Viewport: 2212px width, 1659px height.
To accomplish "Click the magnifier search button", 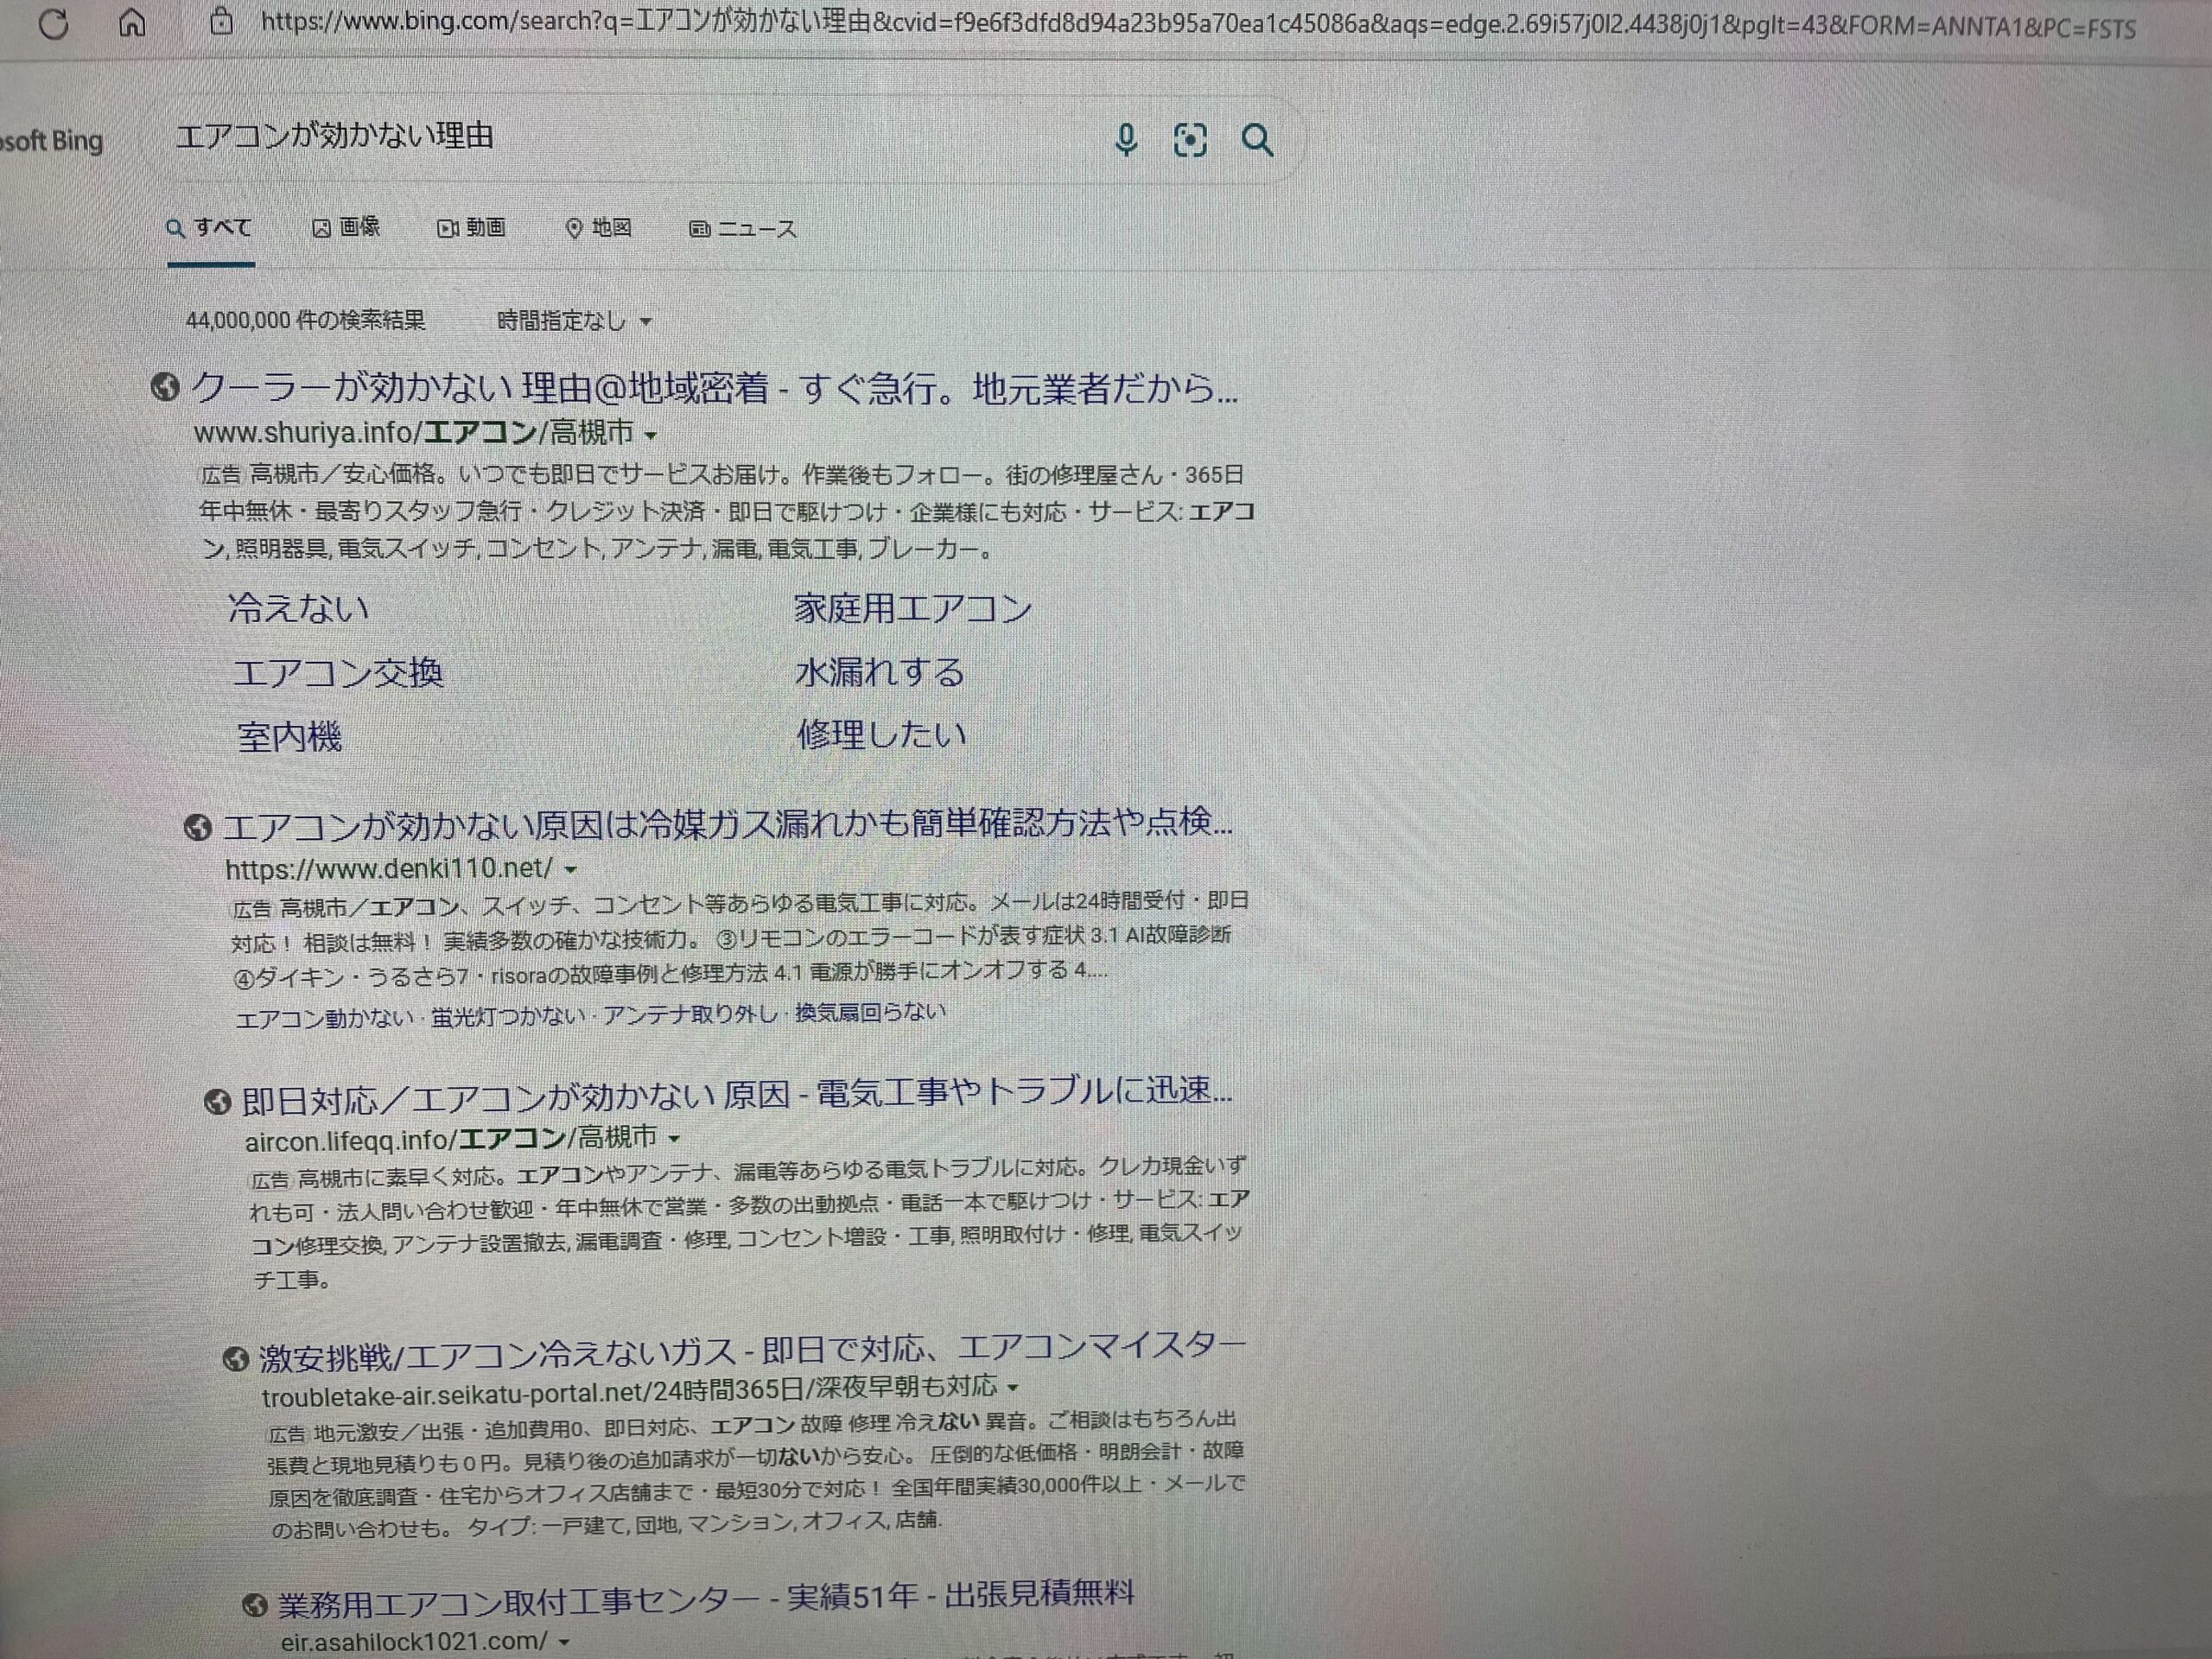I will 1257,140.
